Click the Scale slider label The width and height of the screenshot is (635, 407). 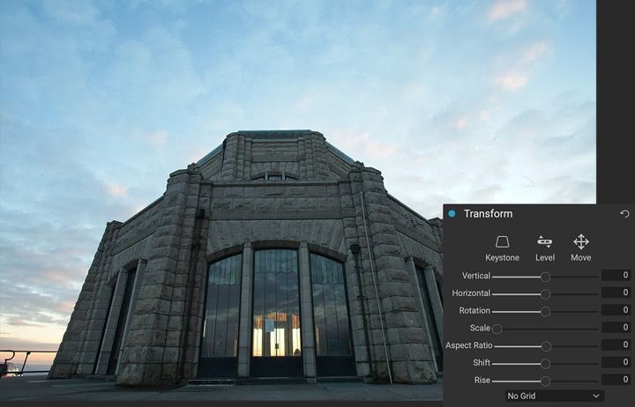pos(480,328)
